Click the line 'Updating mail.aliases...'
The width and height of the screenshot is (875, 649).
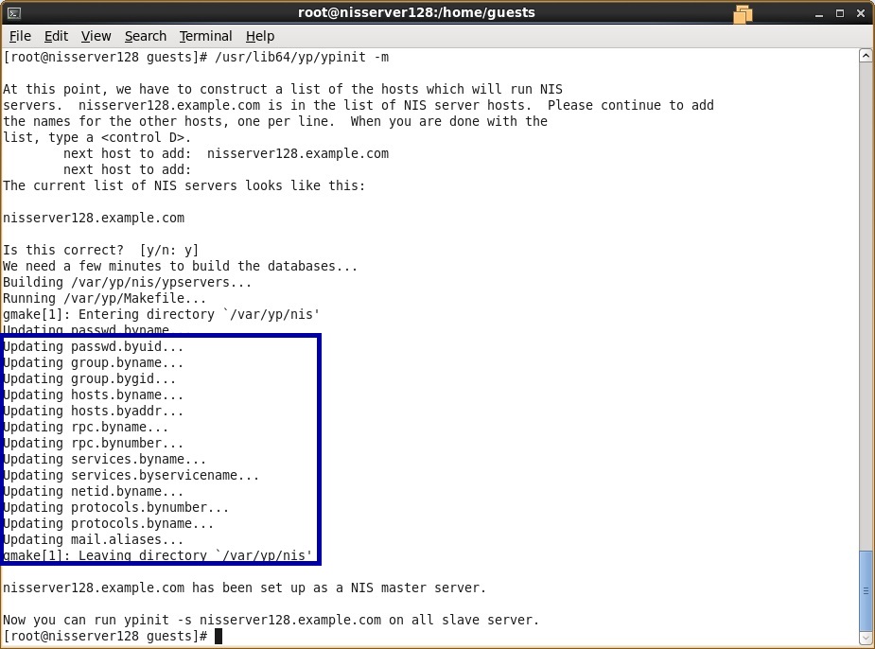point(94,540)
